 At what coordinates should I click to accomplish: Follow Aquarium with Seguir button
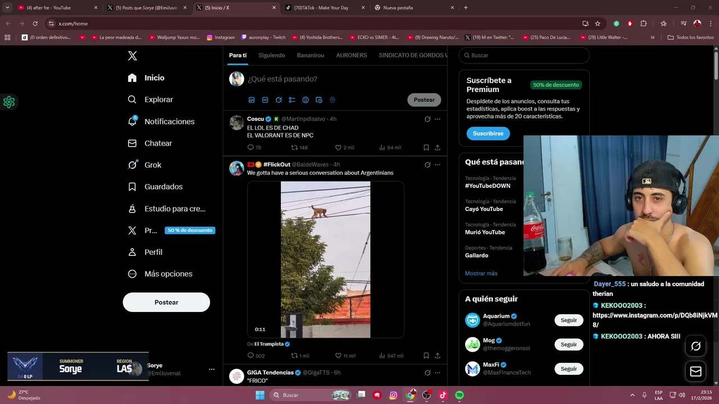click(x=568, y=320)
